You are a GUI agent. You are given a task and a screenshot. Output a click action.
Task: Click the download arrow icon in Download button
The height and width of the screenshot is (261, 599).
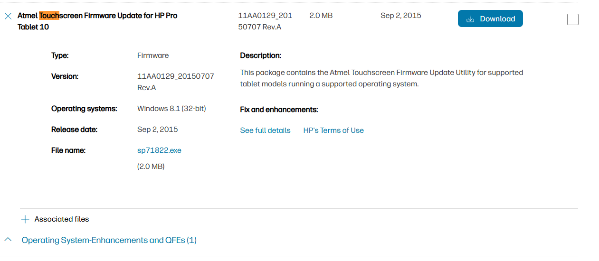[470, 19]
